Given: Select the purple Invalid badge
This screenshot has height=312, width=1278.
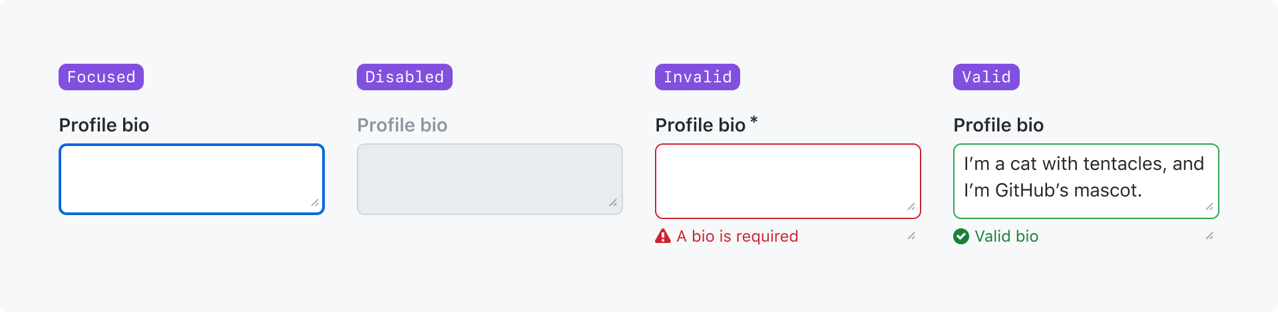Looking at the screenshot, I should tap(698, 77).
